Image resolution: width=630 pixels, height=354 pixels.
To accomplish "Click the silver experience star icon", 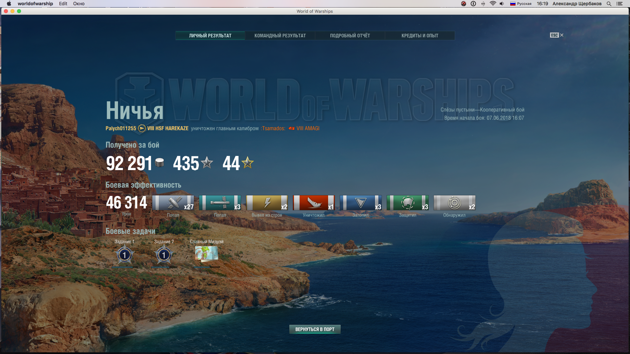I will 207,163.
